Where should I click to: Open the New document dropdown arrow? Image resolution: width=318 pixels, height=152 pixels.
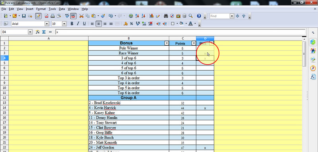pyautogui.click(x=10, y=16)
